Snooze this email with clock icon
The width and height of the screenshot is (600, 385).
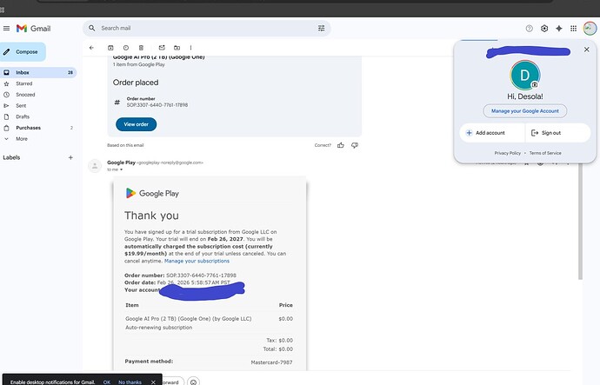tap(126, 48)
